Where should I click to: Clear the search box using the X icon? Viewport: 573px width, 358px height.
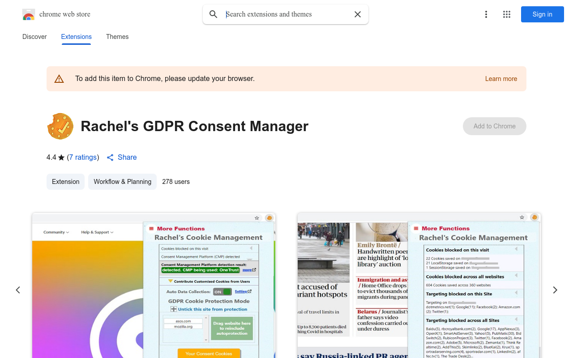[x=358, y=14]
